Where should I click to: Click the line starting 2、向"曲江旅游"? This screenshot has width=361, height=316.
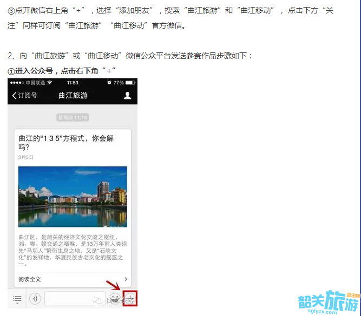[130, 56]
